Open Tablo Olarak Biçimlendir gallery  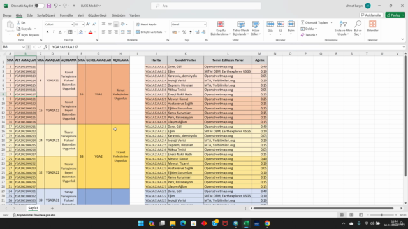(241, 28)
